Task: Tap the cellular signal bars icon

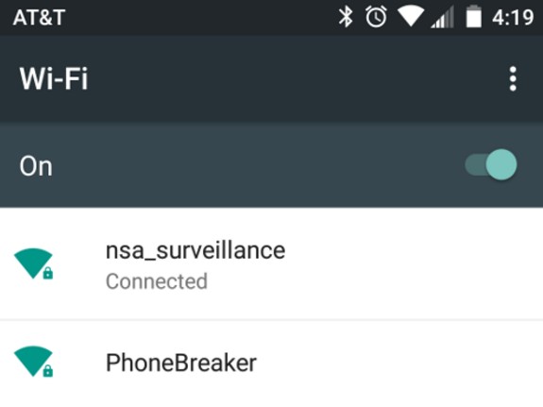Action: [442, 17]
